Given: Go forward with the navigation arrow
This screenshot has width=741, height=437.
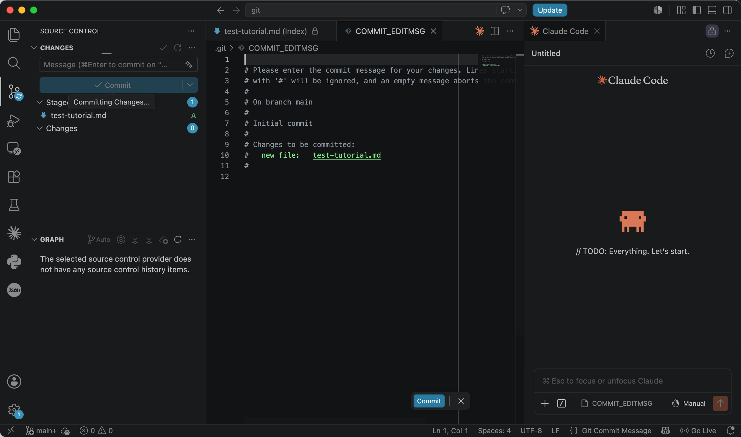Looking at the screenshot, I should pyautogui.click(x=236, y=10).
